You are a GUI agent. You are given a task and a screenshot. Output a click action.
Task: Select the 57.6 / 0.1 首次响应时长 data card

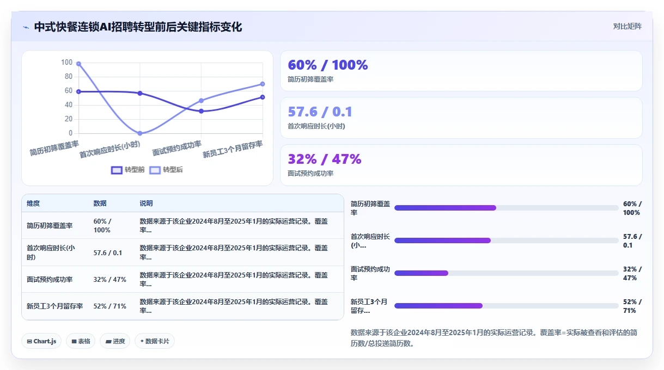pyautogui.click(x=461, y=118)
